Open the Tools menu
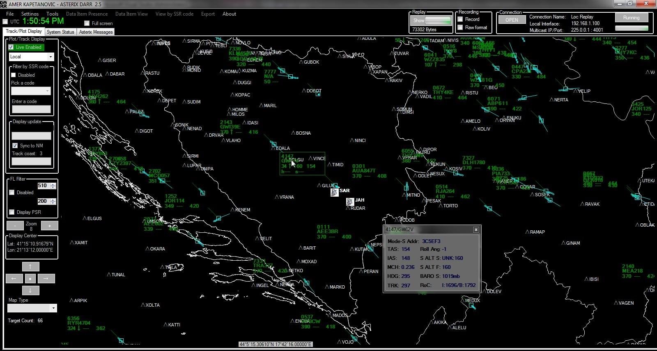 pos(52,14)
